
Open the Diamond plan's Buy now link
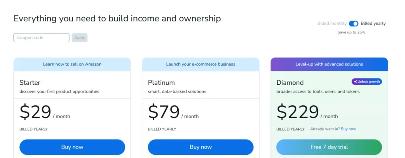click(x=348, y=129)
